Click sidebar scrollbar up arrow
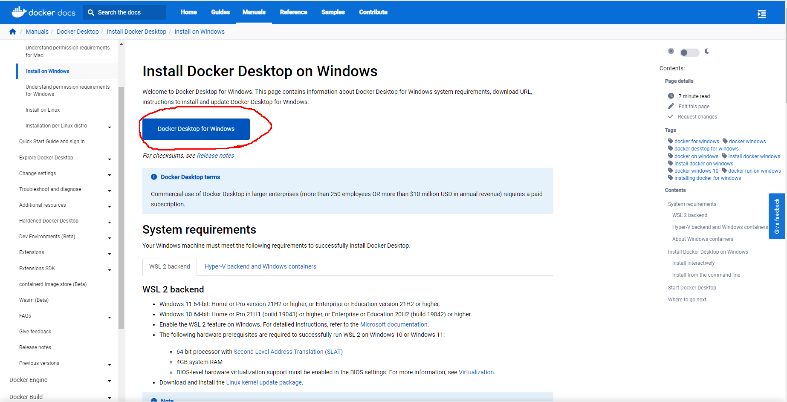 [121, 44]
